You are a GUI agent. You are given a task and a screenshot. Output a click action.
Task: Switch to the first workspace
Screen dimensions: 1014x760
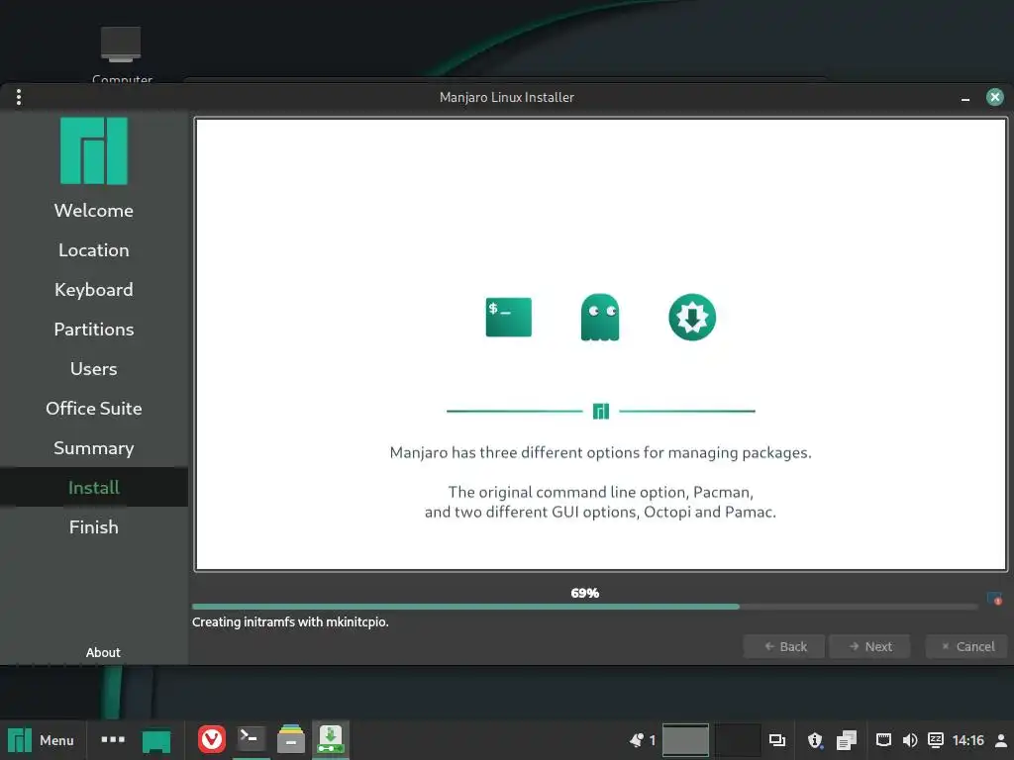pyautogui.click(x=685, y=740)
